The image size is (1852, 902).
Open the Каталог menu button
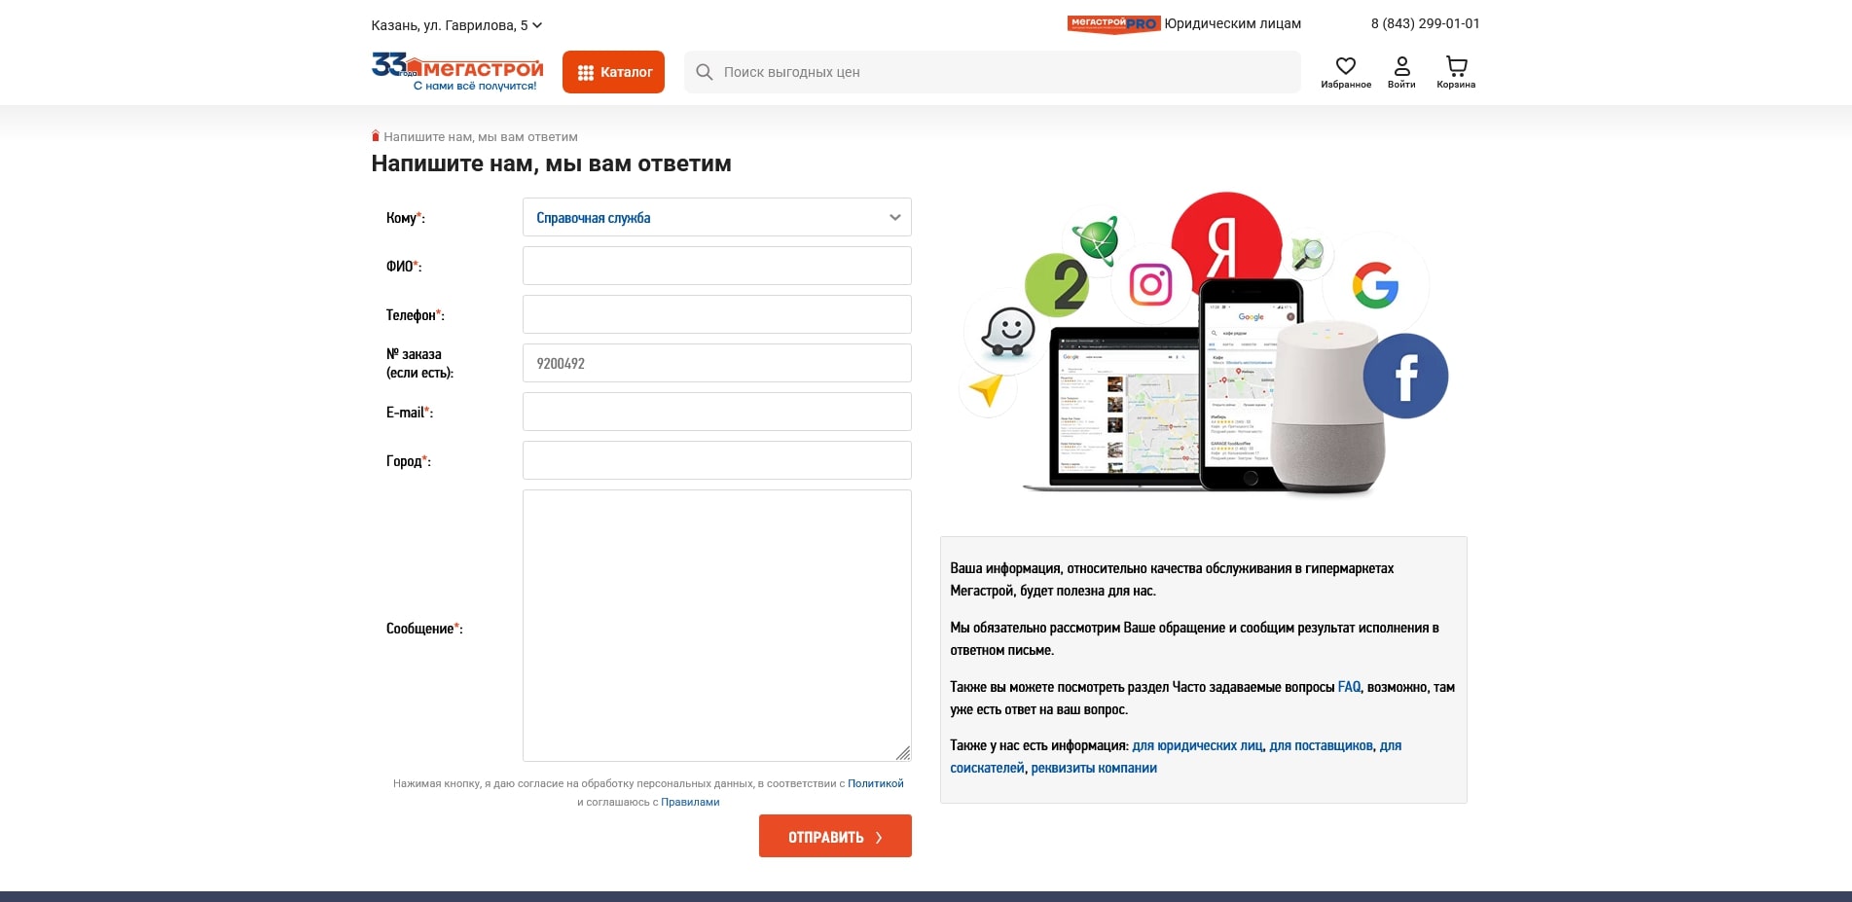click(x=613, y=72)
